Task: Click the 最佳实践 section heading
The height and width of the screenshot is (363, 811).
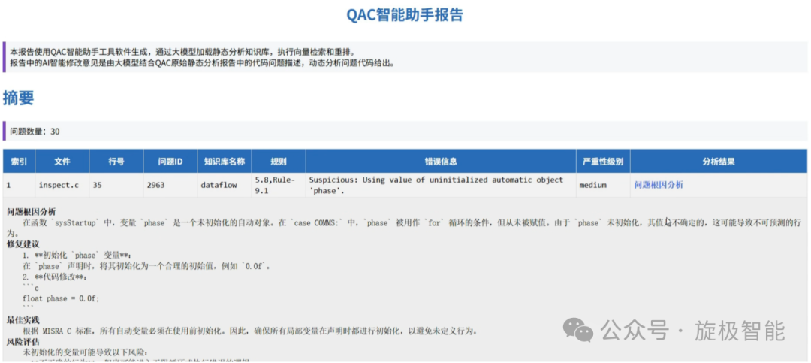Action: click(x=23, y=320)
